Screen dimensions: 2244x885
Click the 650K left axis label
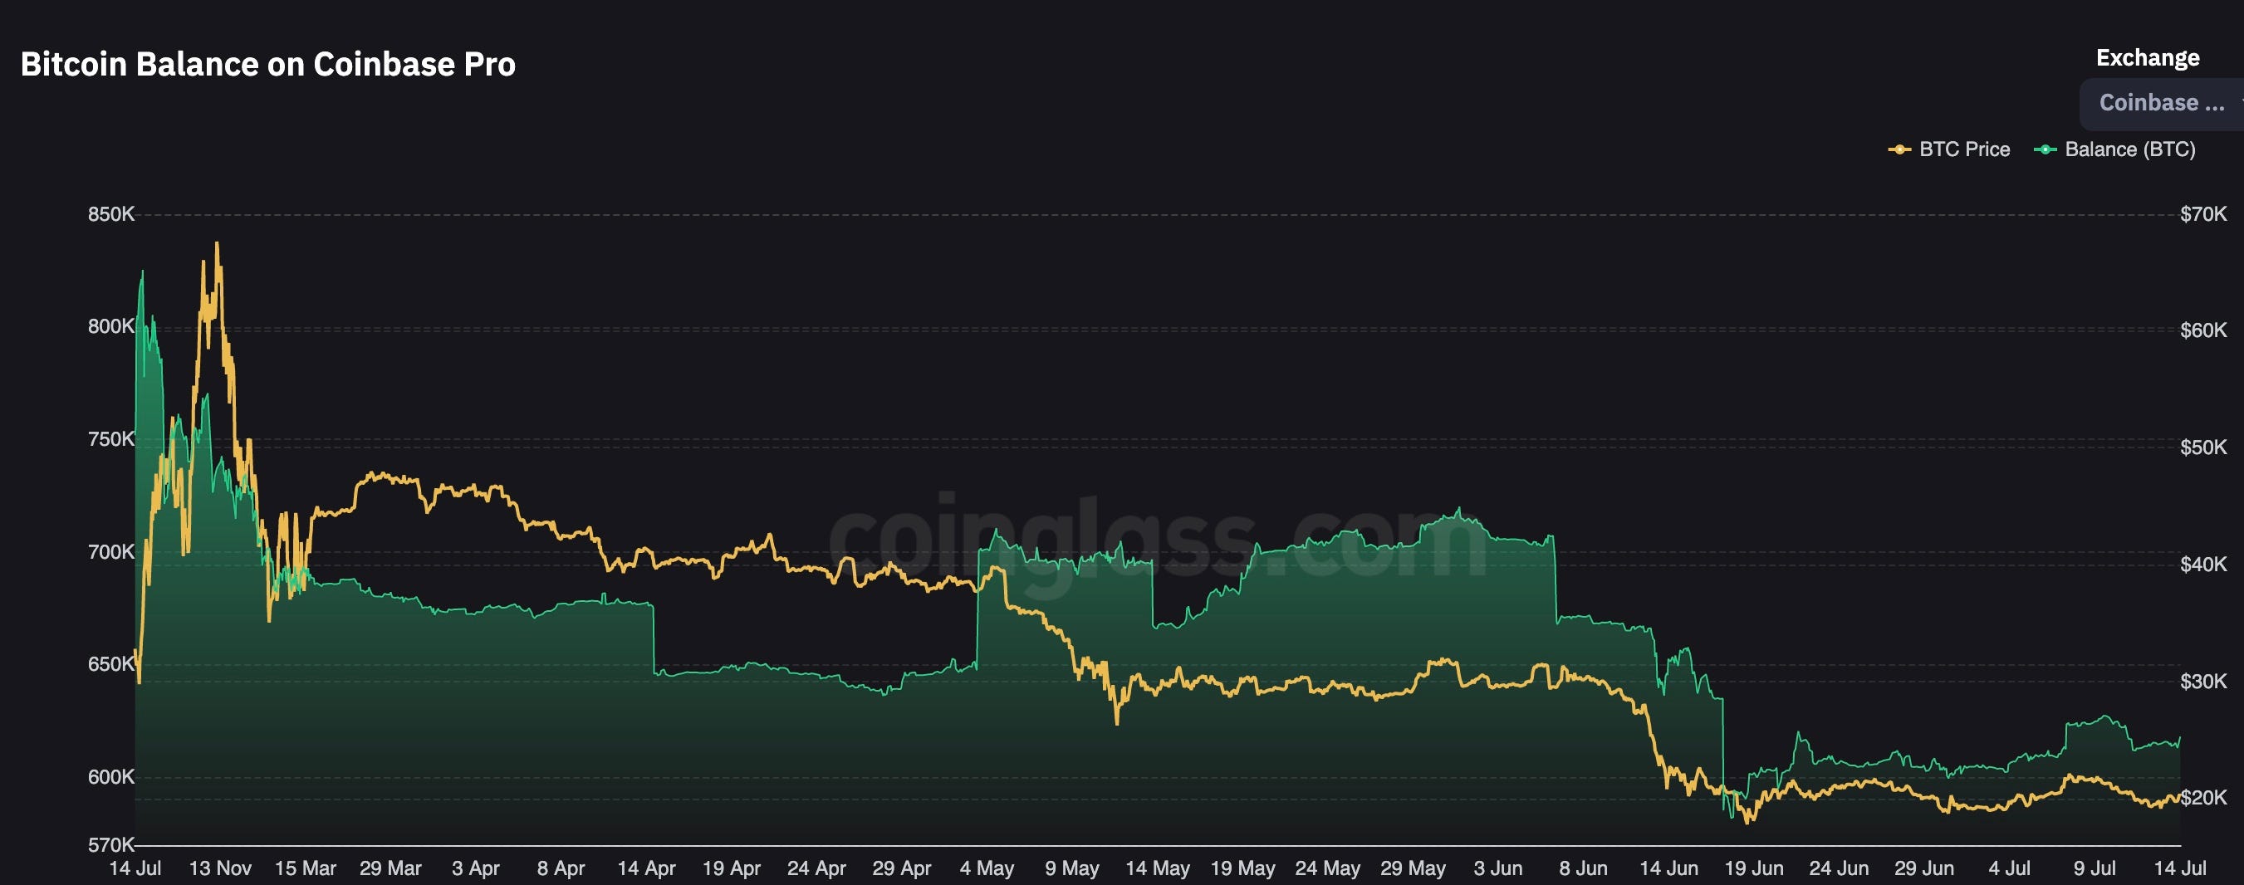(x=110, y=664)
